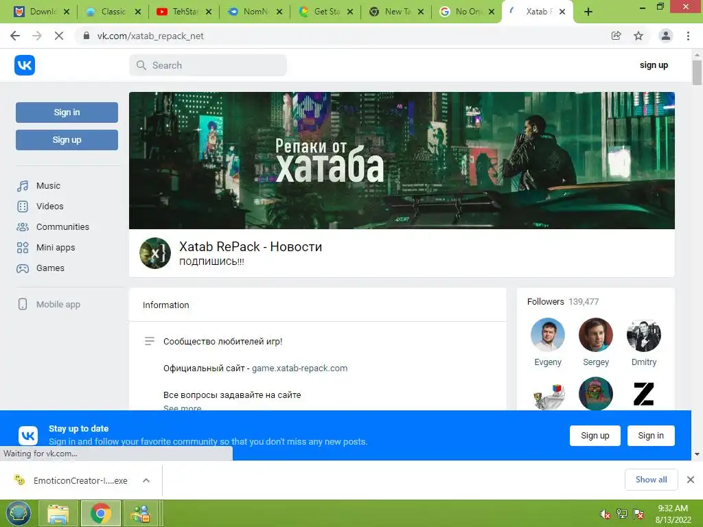Open the follower with black Z avatar
The height and width of the screenshot is (527, 703).
tap(643, 394)
